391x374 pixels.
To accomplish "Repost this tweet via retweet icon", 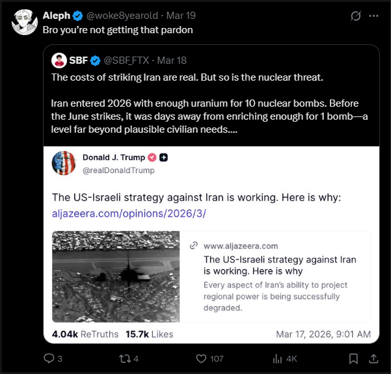I will (x=124, y=358).
